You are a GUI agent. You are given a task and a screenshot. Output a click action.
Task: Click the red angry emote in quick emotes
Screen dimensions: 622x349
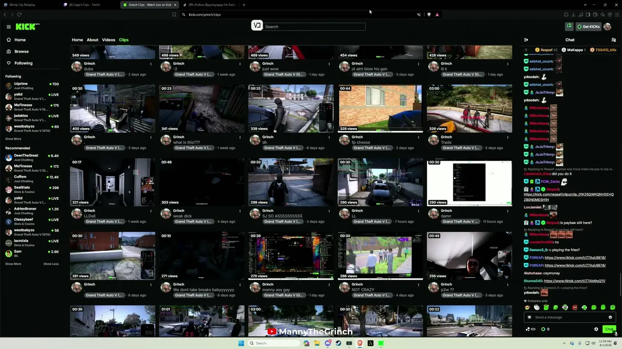tap(575, 307)
